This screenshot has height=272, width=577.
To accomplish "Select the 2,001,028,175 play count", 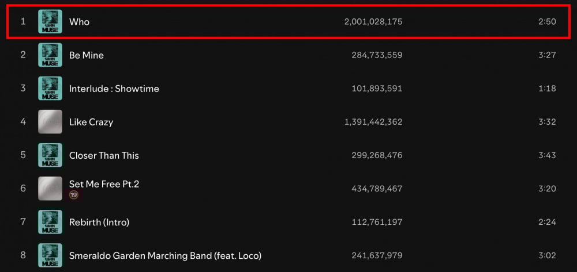I will [x=373, y=22].
